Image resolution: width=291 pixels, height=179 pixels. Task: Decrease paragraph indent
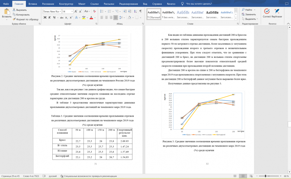click(125, 12)
